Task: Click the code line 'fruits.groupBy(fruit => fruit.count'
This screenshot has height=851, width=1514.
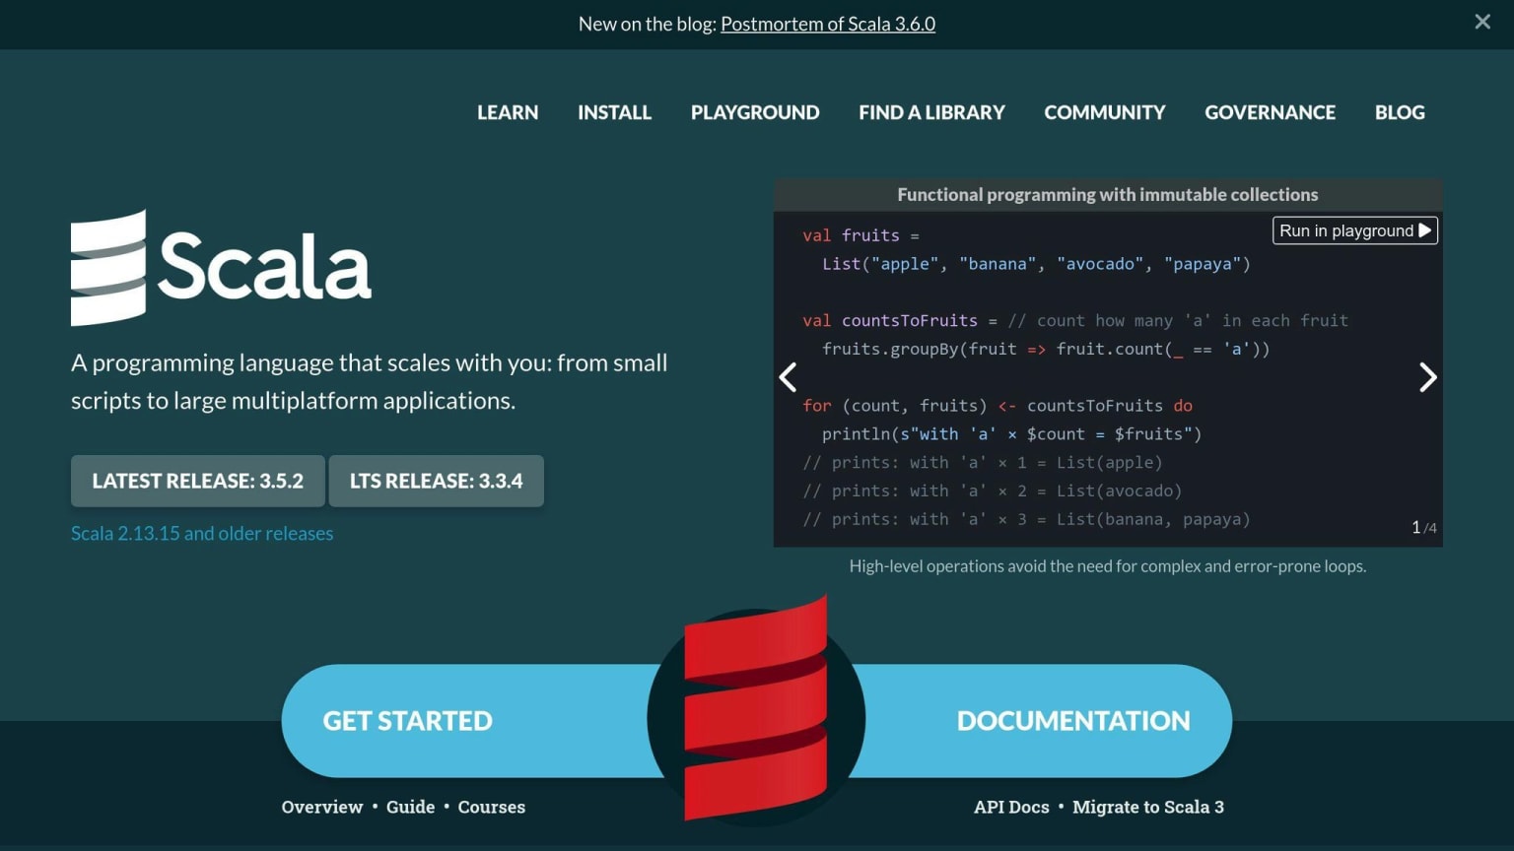Action: click(x=1046, y=349)
